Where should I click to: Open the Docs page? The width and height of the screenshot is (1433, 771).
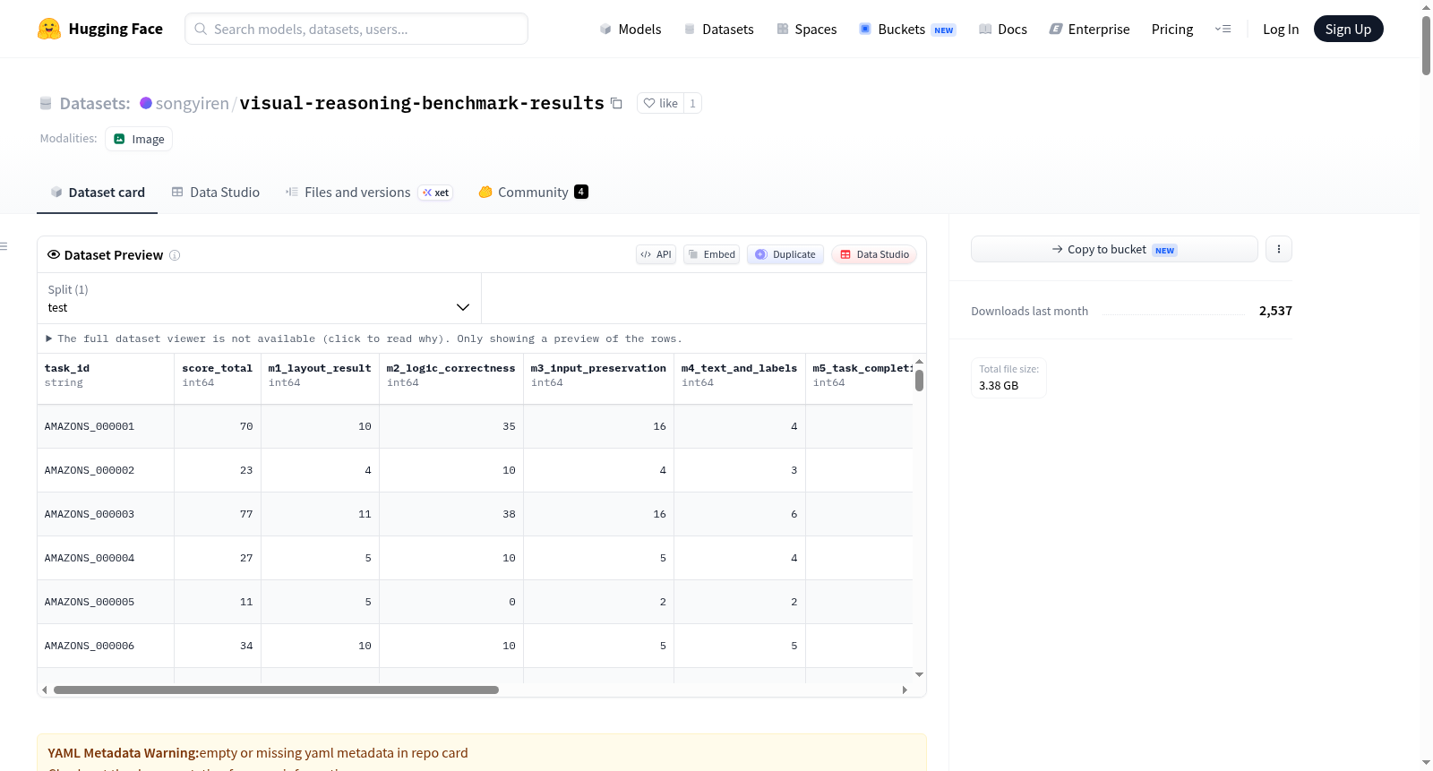(1003, 29)
